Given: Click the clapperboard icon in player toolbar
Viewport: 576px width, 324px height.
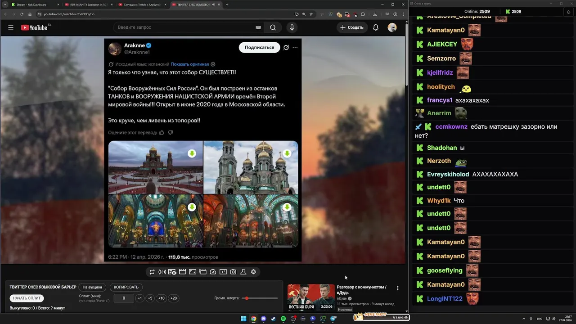Looking at the screenshot, I should tap(183, 272).
